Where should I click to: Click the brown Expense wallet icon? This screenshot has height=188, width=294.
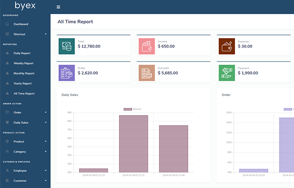[226, 45]
